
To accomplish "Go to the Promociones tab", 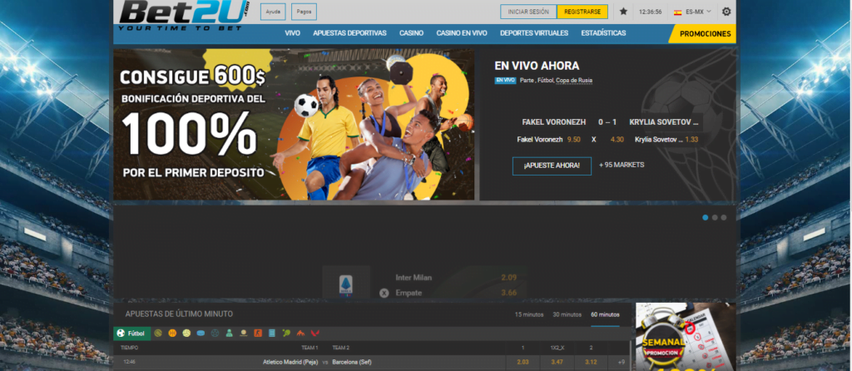I will [x=705, y=33].
